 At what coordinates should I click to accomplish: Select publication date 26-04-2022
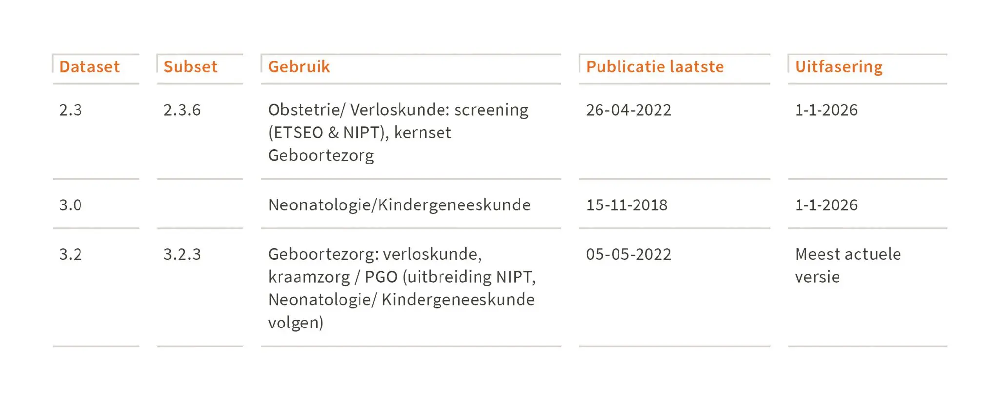pyautogui.click(x=629, y=110)
